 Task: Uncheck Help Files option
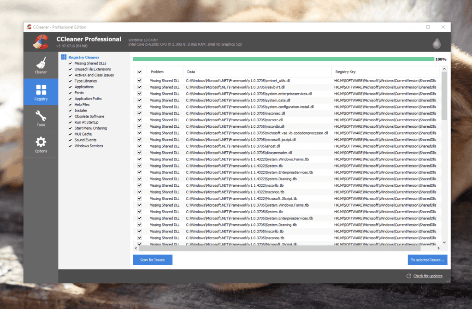(71, 105)
